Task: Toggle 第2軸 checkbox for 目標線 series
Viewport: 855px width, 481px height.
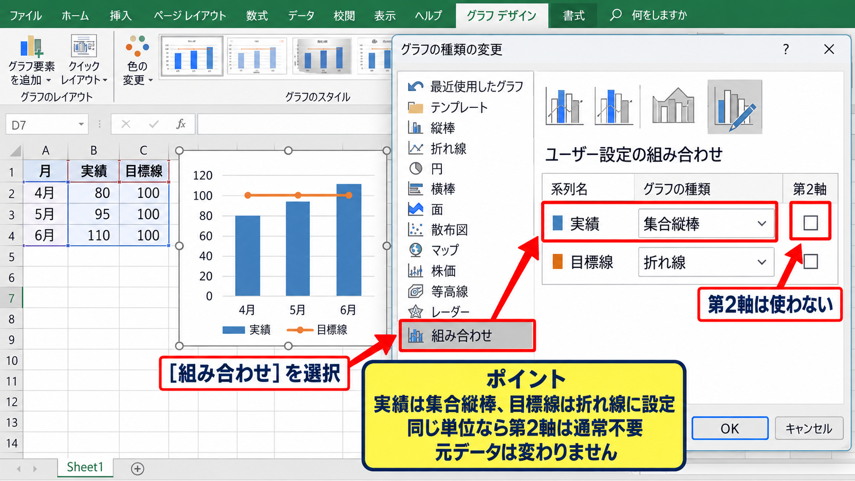Action: pos(811,262)
